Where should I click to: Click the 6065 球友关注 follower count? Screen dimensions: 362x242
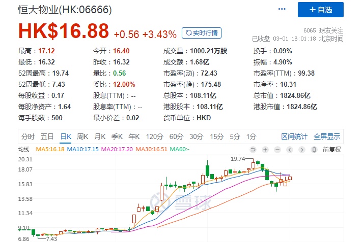pyautogui.click(x=323, y=30)
